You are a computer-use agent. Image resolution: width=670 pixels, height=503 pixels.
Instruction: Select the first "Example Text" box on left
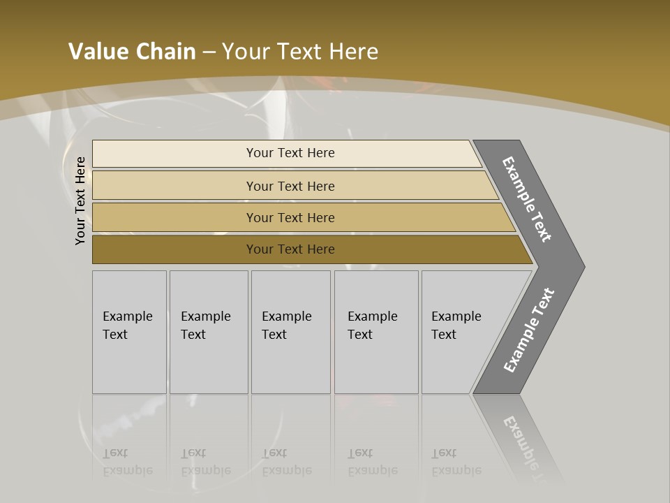129,332
